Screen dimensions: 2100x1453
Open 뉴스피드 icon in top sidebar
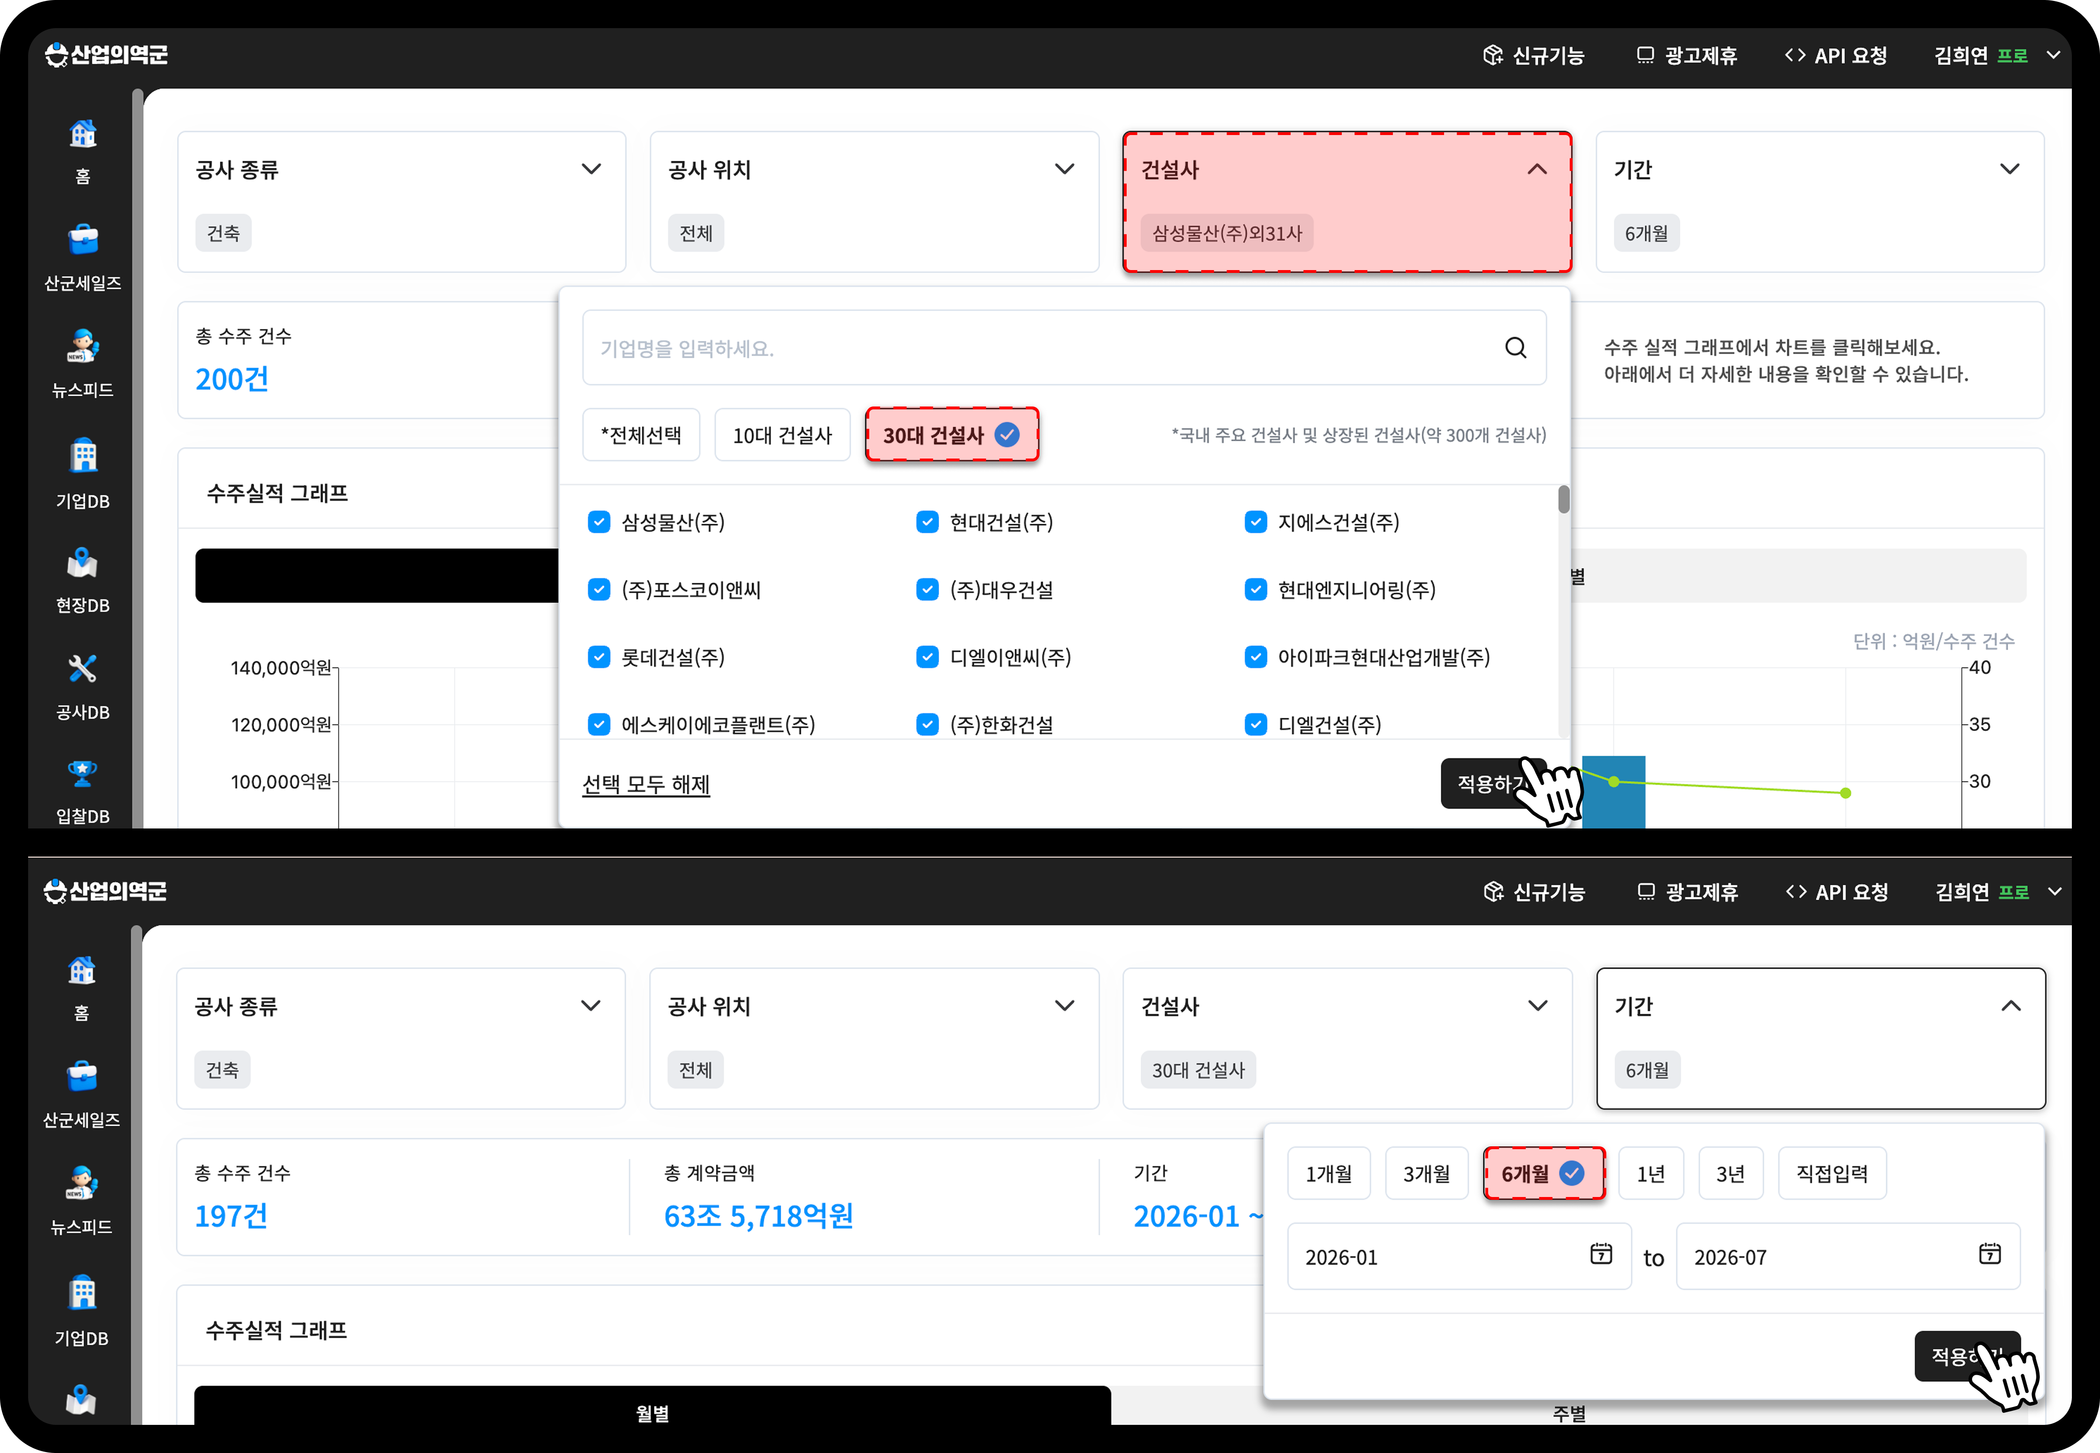(x=83, y=346)
